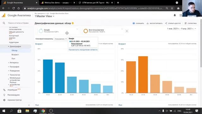The image size is (202, 114).
Task: Open the Google apps grid icon
Action: 181,15
